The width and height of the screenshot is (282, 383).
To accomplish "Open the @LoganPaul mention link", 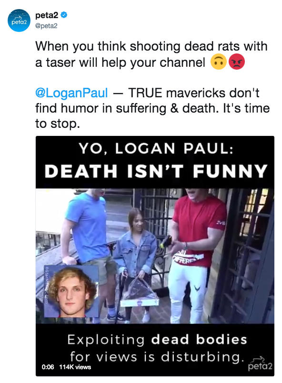I will (x=71, y=93).
